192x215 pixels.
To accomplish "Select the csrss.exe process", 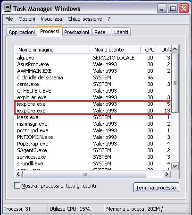I will 93,84.
